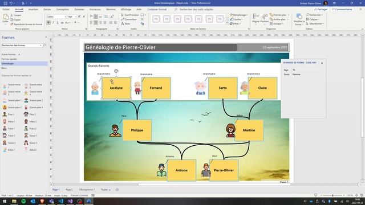The width and height of the screenshot is (365, 205).
Task: Open the font size dropdown
Action: [75, 17]
